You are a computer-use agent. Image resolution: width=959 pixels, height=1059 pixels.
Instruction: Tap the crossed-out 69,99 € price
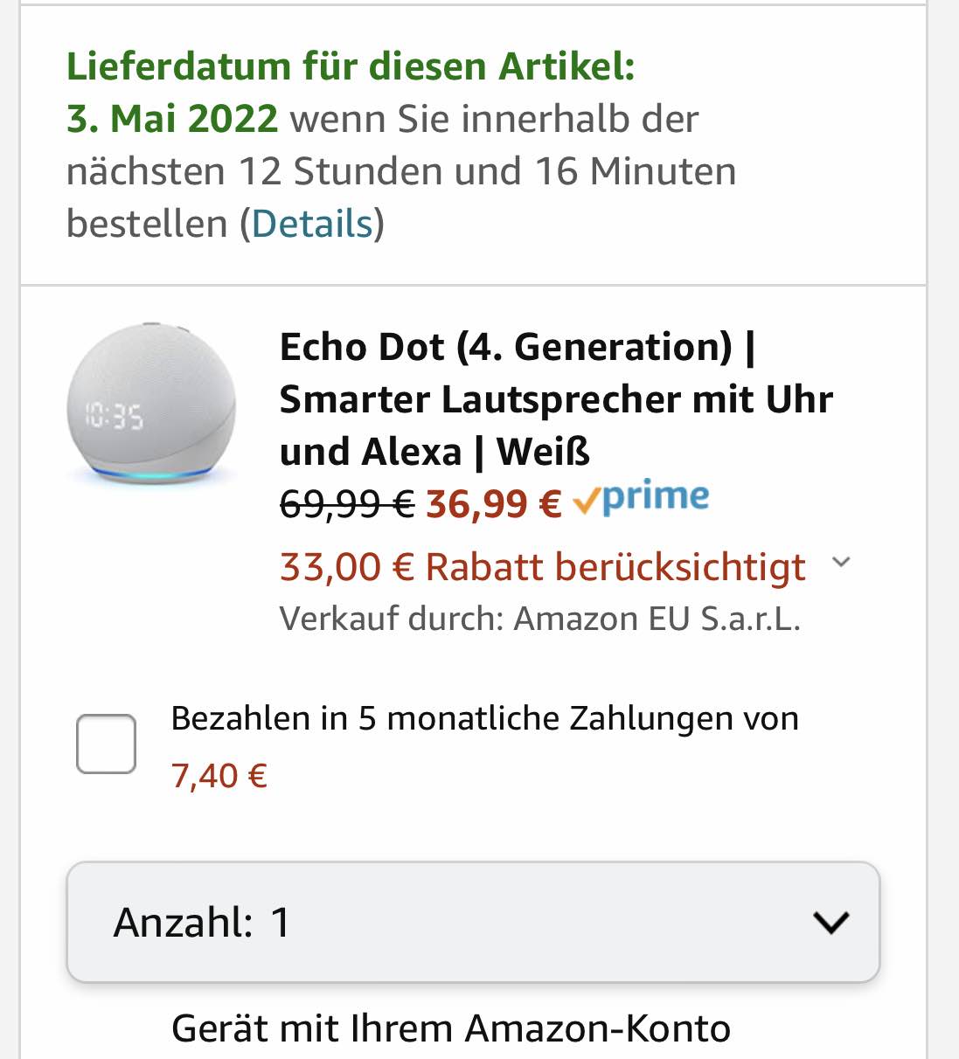347,504
